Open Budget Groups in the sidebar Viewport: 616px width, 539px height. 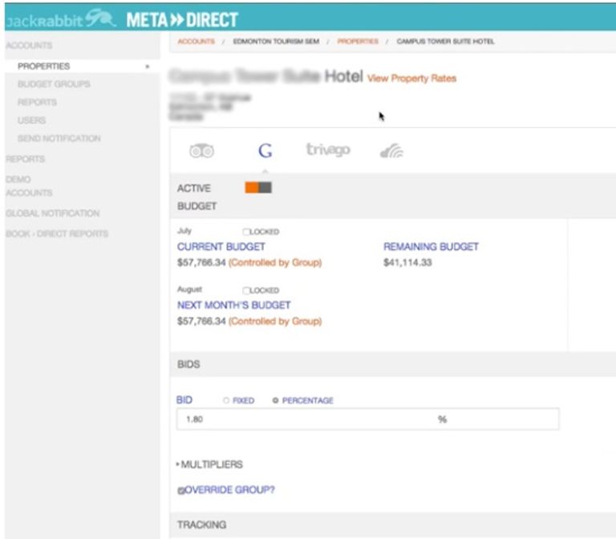click(x=54, y=84)
